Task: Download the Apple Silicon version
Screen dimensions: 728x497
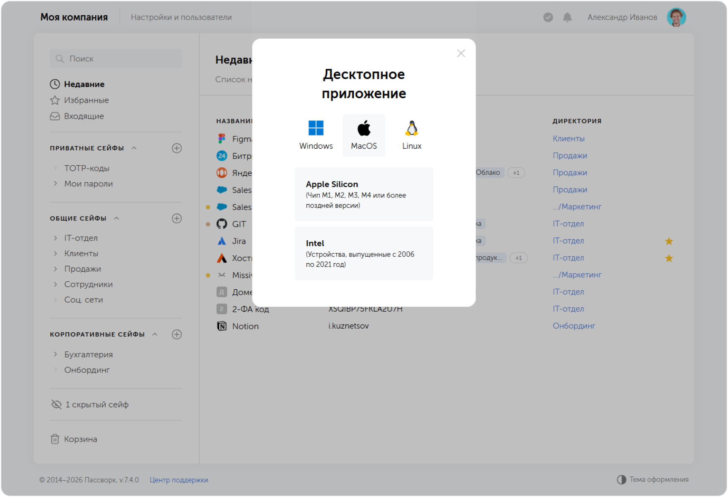Action: (364, 194)
